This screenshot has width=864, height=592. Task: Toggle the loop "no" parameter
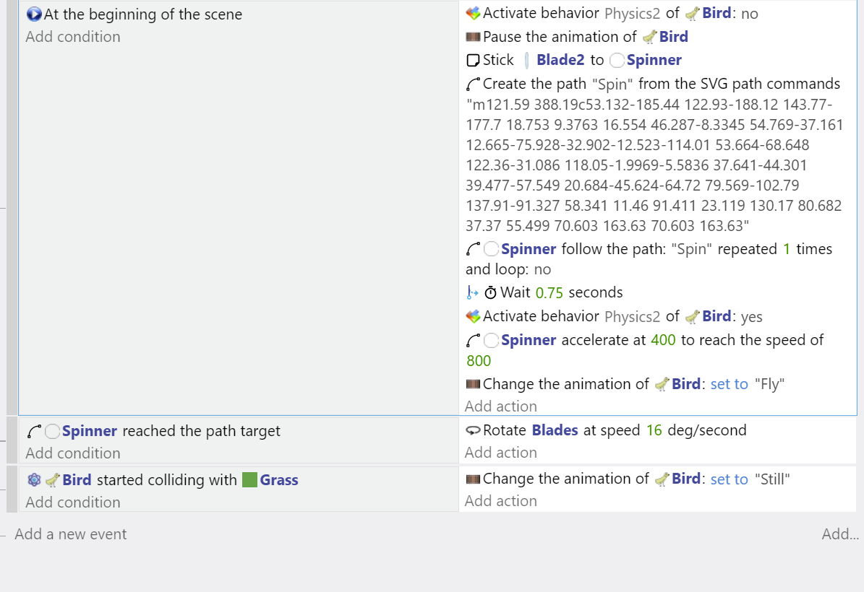tap(542, 269)
